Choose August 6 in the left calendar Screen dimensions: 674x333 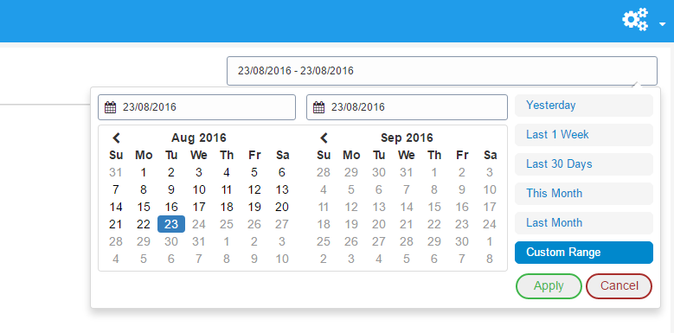[x=282, y=173]
